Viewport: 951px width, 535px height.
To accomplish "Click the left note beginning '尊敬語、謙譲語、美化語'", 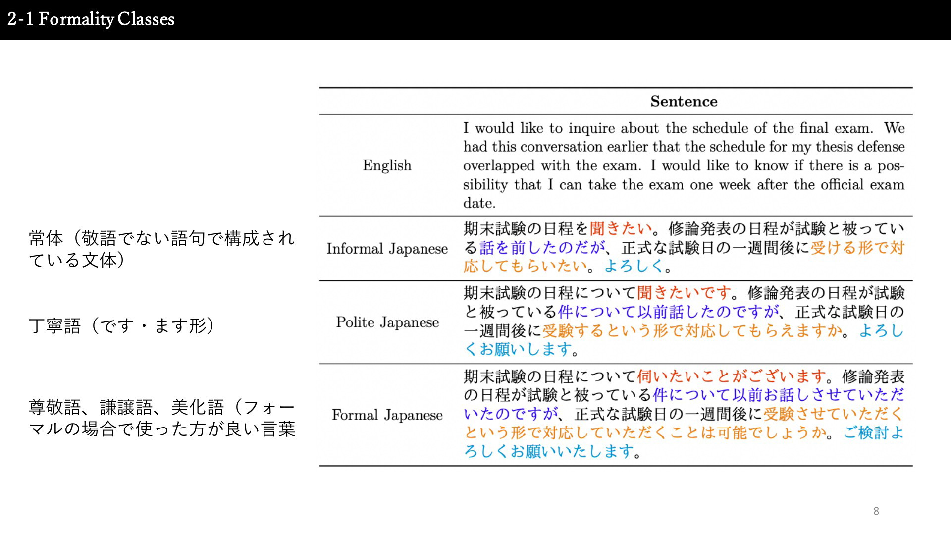I will pyautogui.click(x=161, y=418).
